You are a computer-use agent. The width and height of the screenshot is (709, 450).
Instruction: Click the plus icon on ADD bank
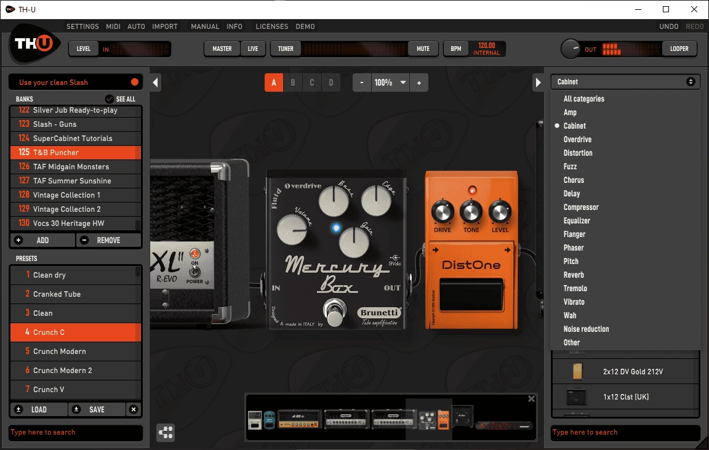click(18, 240)
